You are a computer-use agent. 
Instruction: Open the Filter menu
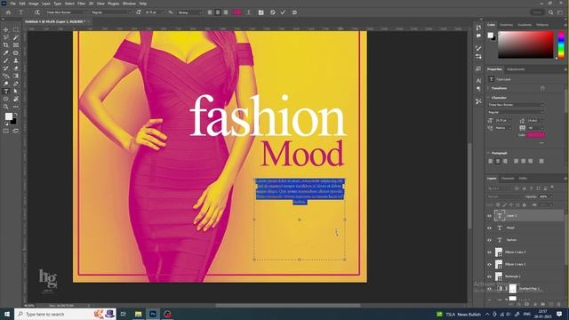81,4
